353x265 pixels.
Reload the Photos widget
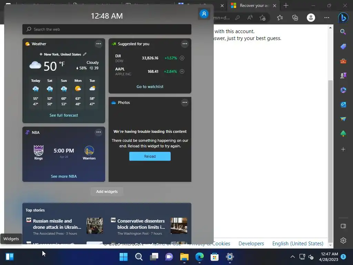pos(150,156)
